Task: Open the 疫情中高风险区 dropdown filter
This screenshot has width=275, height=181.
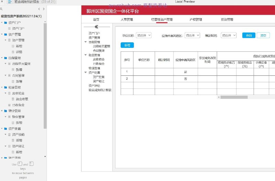Action: [192, 35]
